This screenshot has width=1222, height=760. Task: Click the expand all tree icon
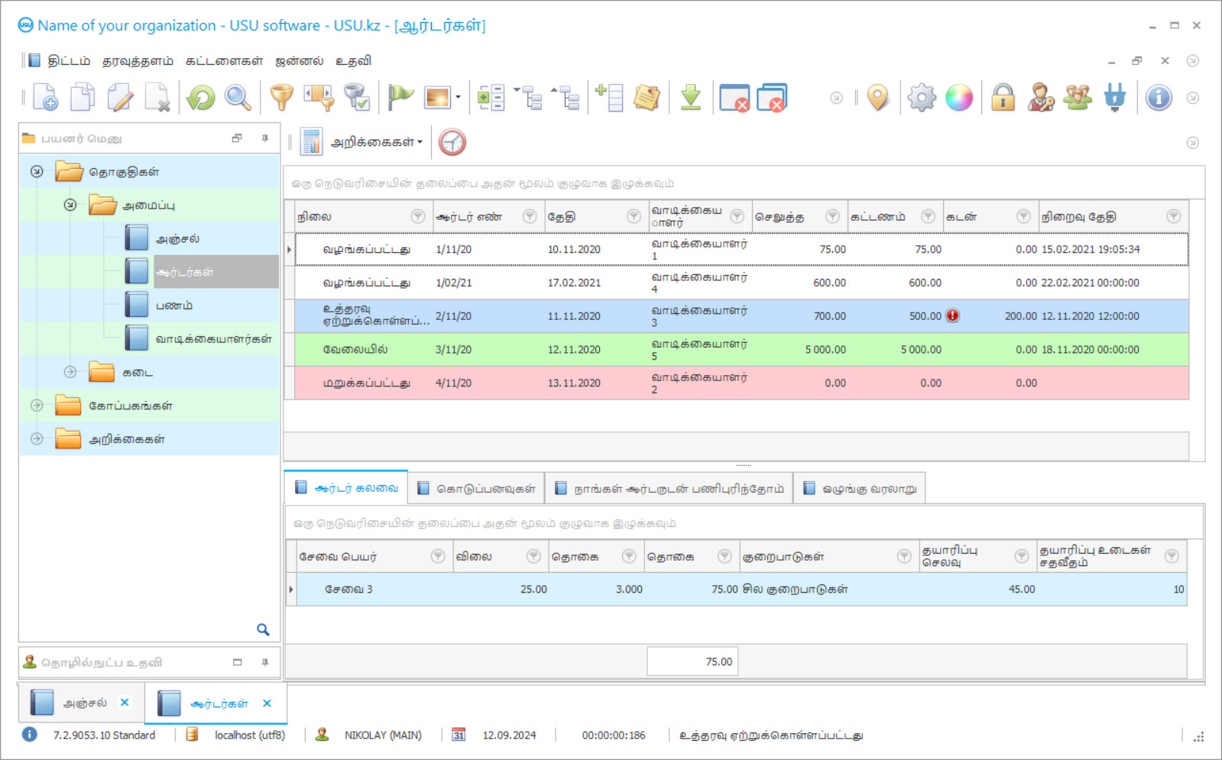pos(527,98)
